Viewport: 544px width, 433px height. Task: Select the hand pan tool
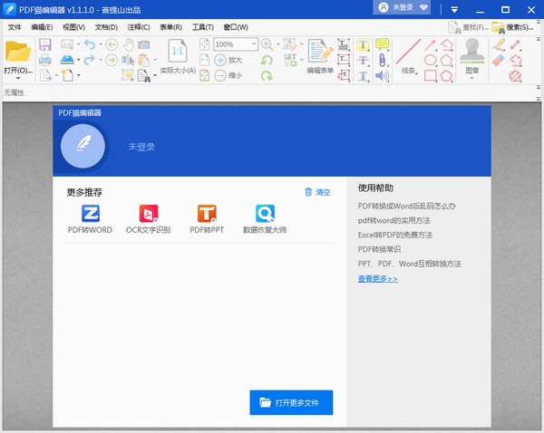tap(127, 44)
